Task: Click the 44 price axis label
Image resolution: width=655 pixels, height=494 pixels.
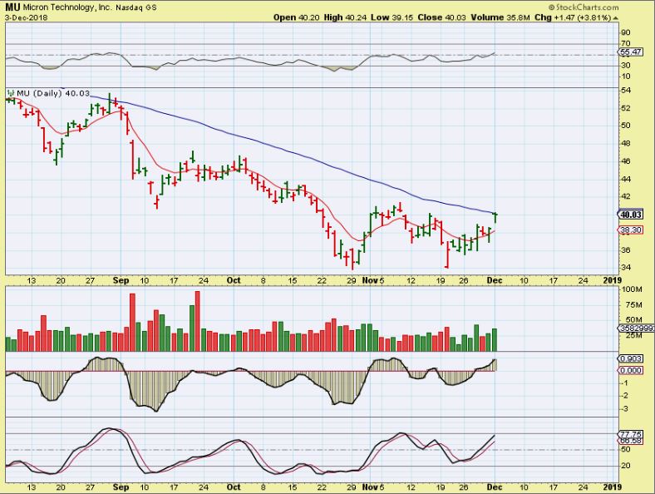Action: click(626, 180)
